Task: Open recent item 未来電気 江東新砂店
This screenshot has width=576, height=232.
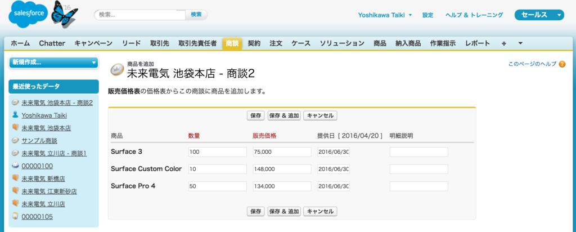Action: pyautogui.click(x=49, y=191)
